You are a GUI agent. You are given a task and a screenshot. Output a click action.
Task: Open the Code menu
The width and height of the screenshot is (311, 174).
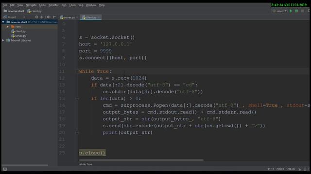42,5
